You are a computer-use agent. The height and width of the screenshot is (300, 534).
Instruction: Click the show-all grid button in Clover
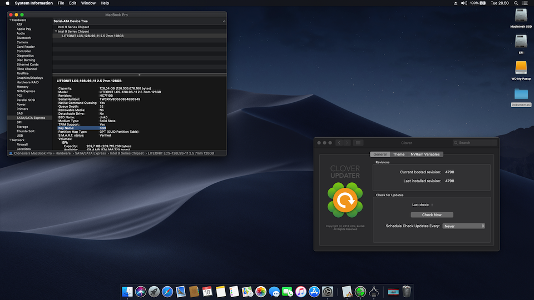pos(358,143)
